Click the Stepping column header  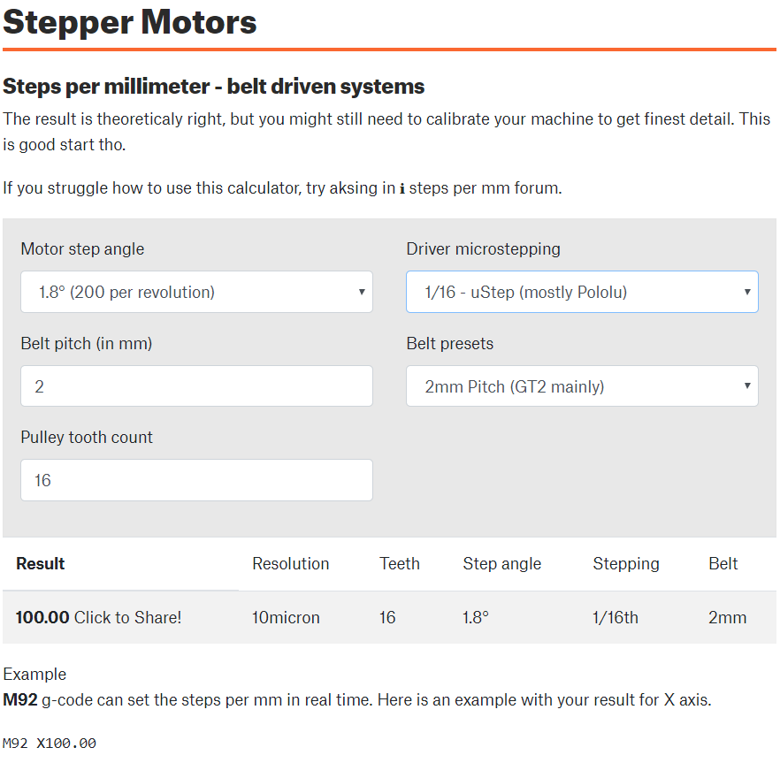[626, 564]
